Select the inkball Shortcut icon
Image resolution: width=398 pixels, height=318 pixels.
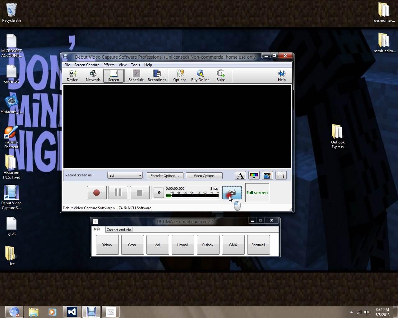click(12, 137)
